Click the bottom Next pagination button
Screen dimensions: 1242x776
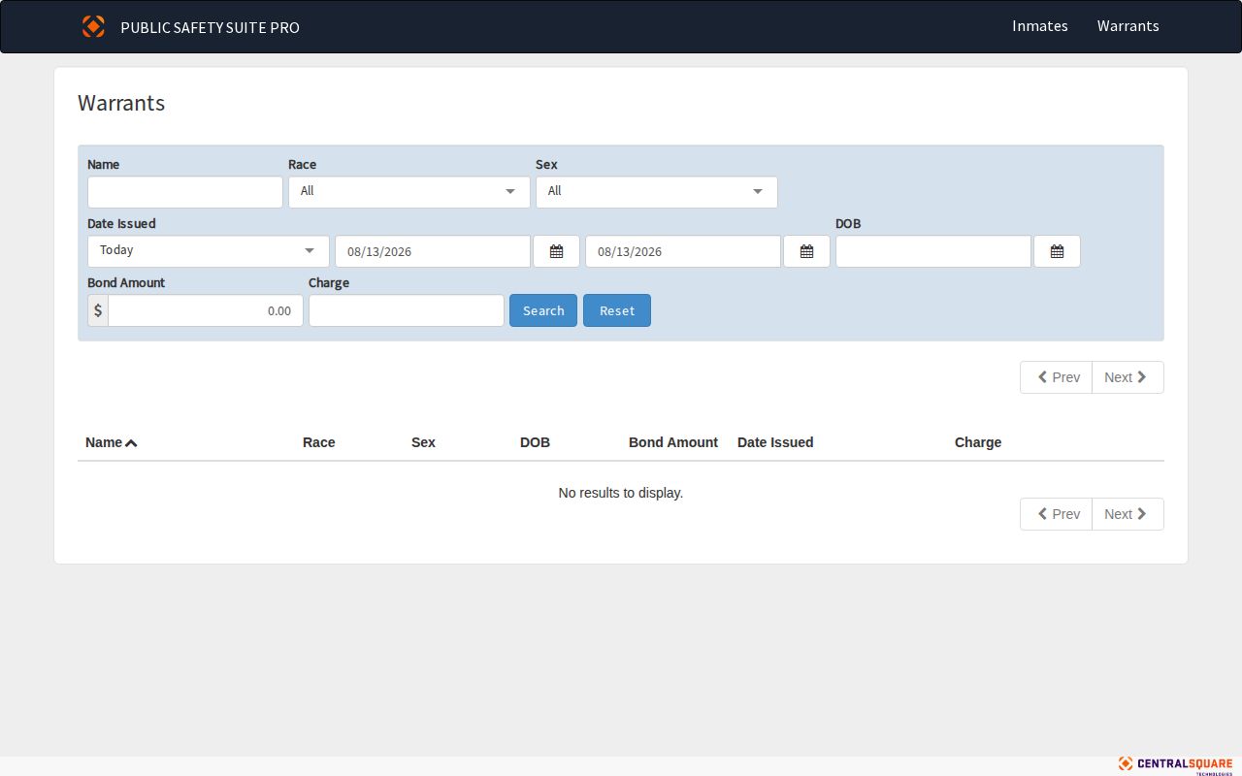(x=1128, y=514)
